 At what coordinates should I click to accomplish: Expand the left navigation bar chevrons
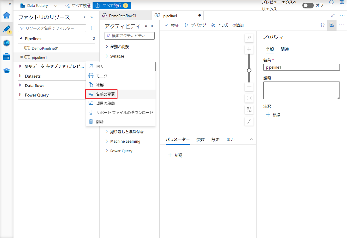10,4
